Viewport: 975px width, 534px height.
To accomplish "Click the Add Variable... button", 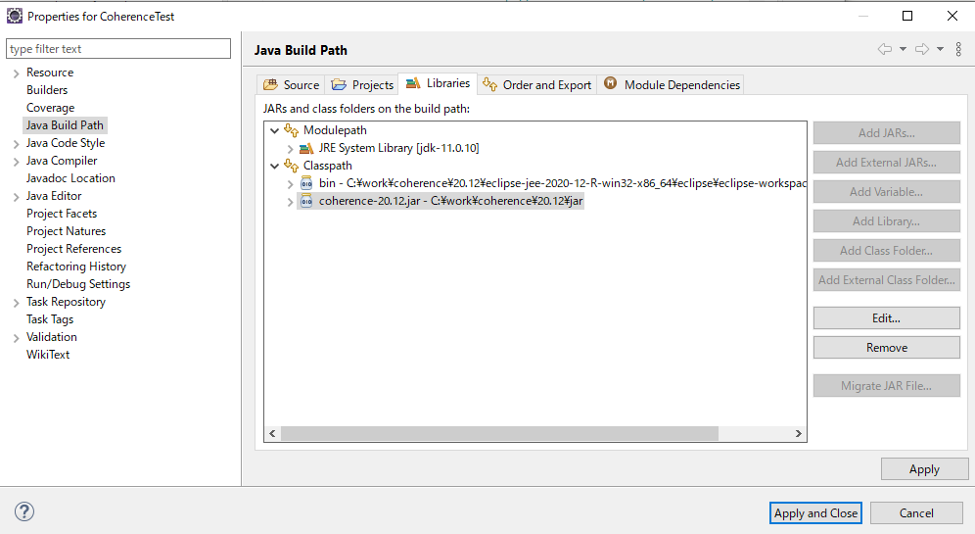I will 886,192.
